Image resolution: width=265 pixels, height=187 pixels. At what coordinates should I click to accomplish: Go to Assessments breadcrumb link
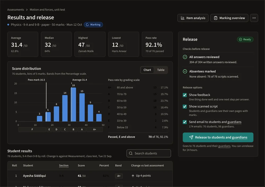[x=16, y=10]
